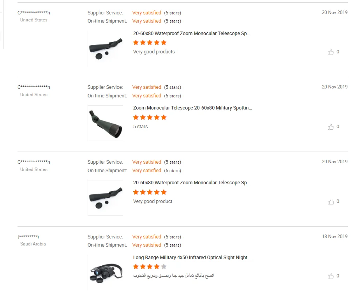
Task: Click the stars under Military Spotting product
Action: point(150,117)
